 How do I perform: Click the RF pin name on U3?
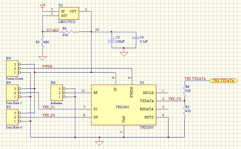pyautogui.click(x=95, y=93)
